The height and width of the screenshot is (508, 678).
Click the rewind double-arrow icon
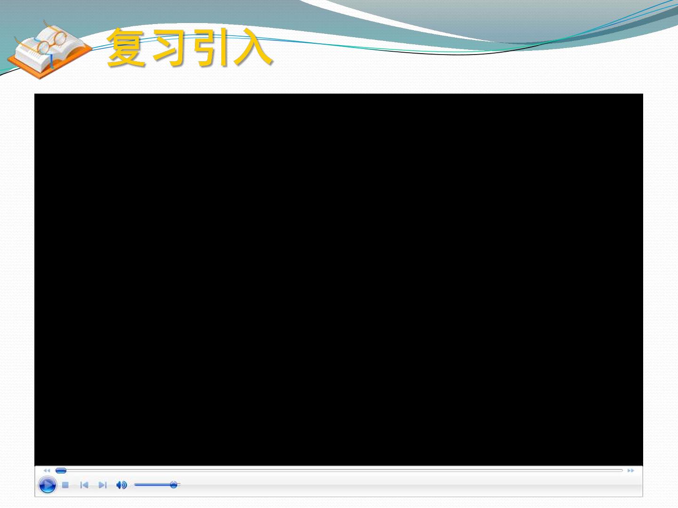[47, 470]
